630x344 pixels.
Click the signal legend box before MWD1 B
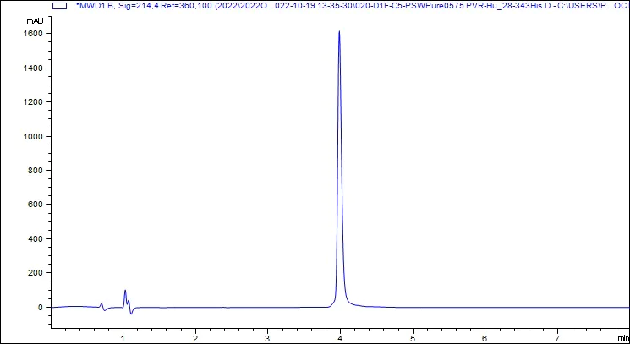tap(60, 6)
